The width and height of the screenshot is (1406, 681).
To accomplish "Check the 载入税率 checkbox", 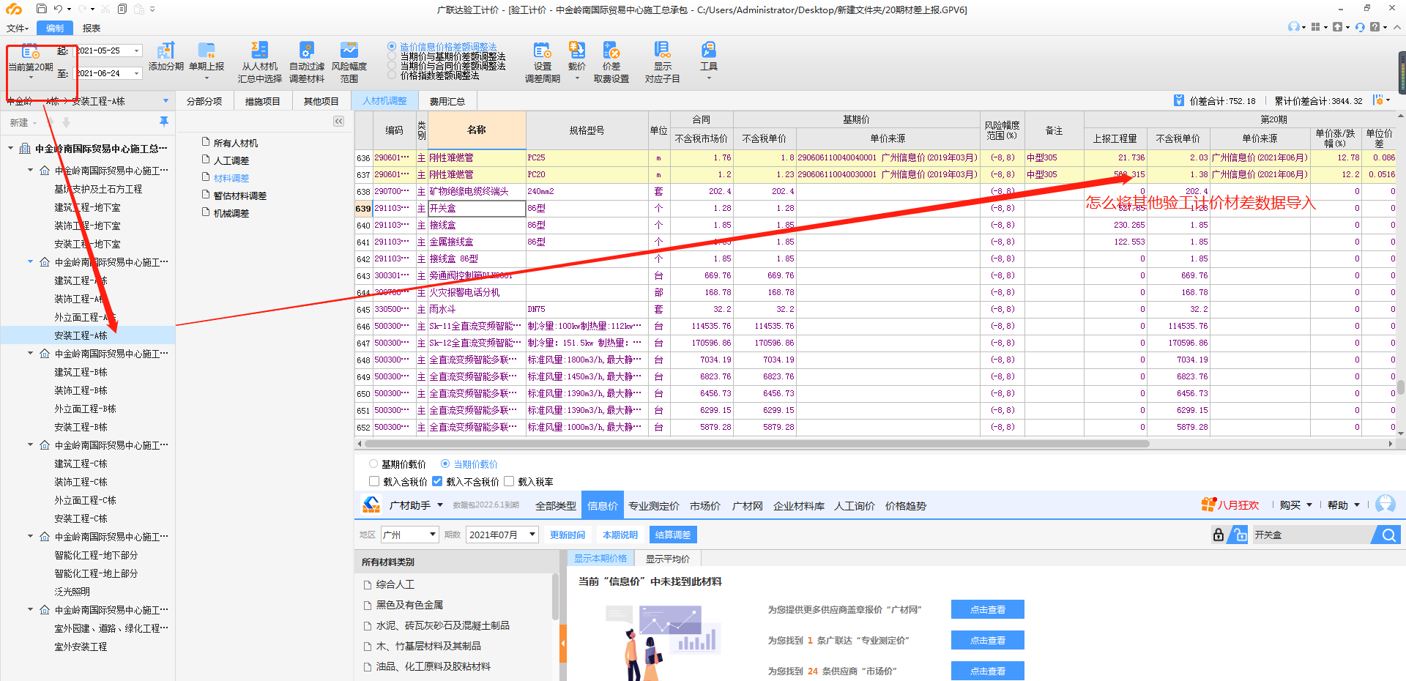I will pos(509,481).
